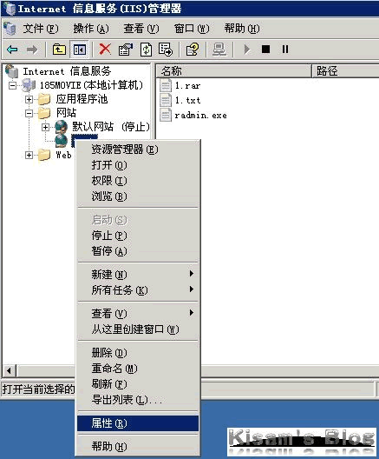Click the 名称 column header
Screen dimensions: 379x459
point(233,71)
